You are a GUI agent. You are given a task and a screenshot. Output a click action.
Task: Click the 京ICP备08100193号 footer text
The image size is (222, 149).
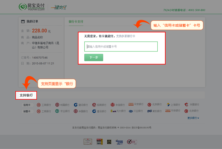pyautogui.click(x=142, y=128)
